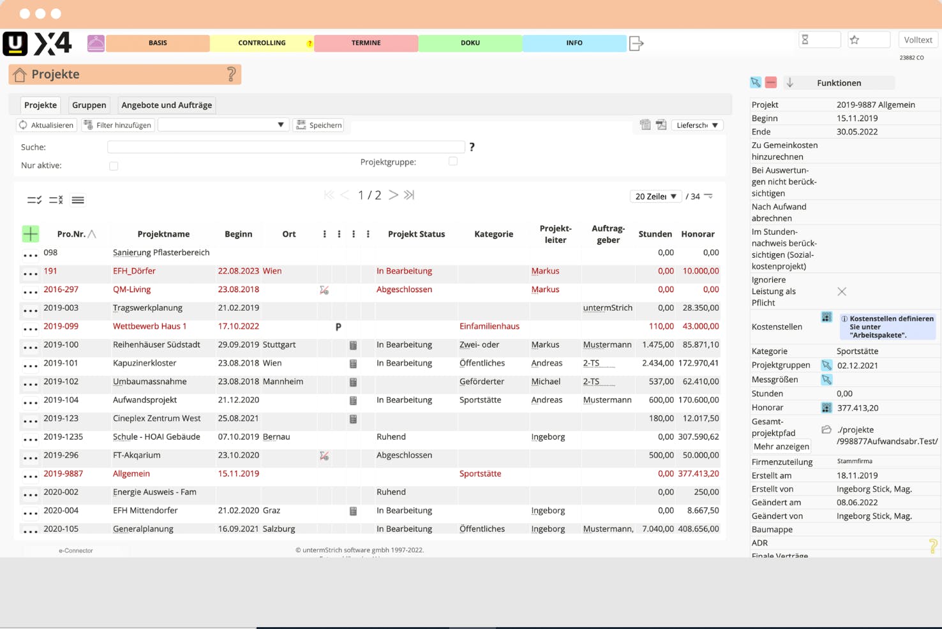Jump to last page arrow
The image size is (942, 629).
point(409,195)
